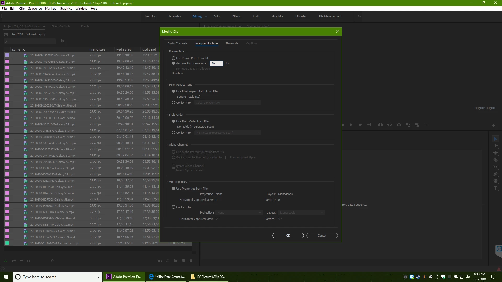Open VR Projection conform dropdown
Image resolution: width=502 pixels, height=282 pixels.
coord(239,213)
